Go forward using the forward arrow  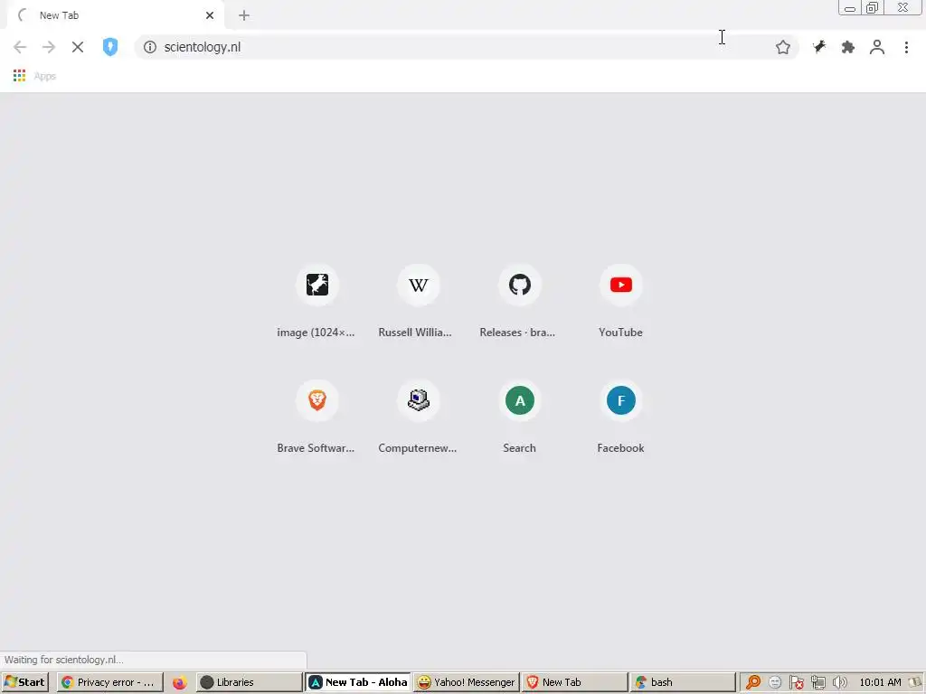49,47
